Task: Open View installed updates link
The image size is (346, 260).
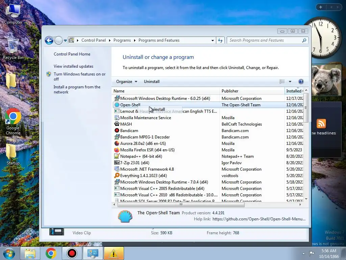Action: (x=73, y=66)
